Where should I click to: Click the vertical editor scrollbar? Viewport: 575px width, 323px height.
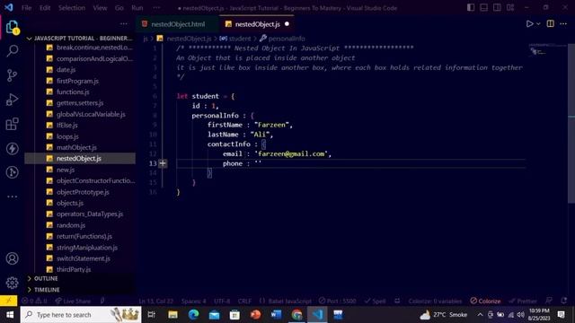[x=571, y=124]
